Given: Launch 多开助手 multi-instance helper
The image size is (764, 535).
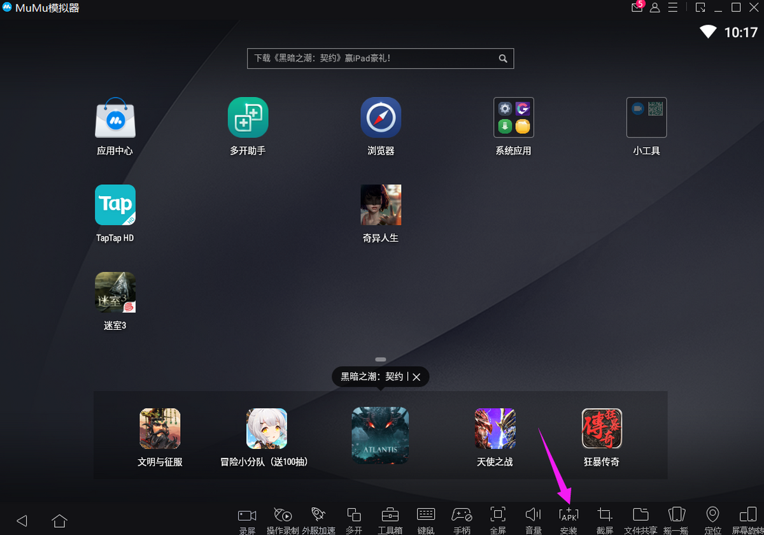Looking at the screenshot, I should pos(248,118).
